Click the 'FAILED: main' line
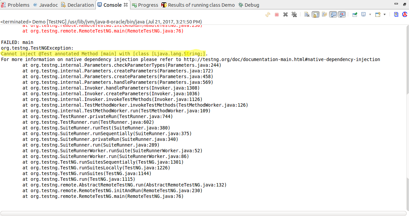Screen dimensions: 409x216 point(17,42)
